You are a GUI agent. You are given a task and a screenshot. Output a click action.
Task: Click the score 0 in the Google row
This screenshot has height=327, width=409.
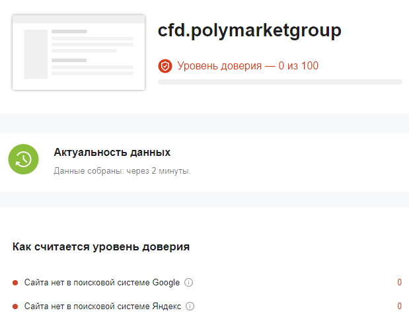[399, 283]
